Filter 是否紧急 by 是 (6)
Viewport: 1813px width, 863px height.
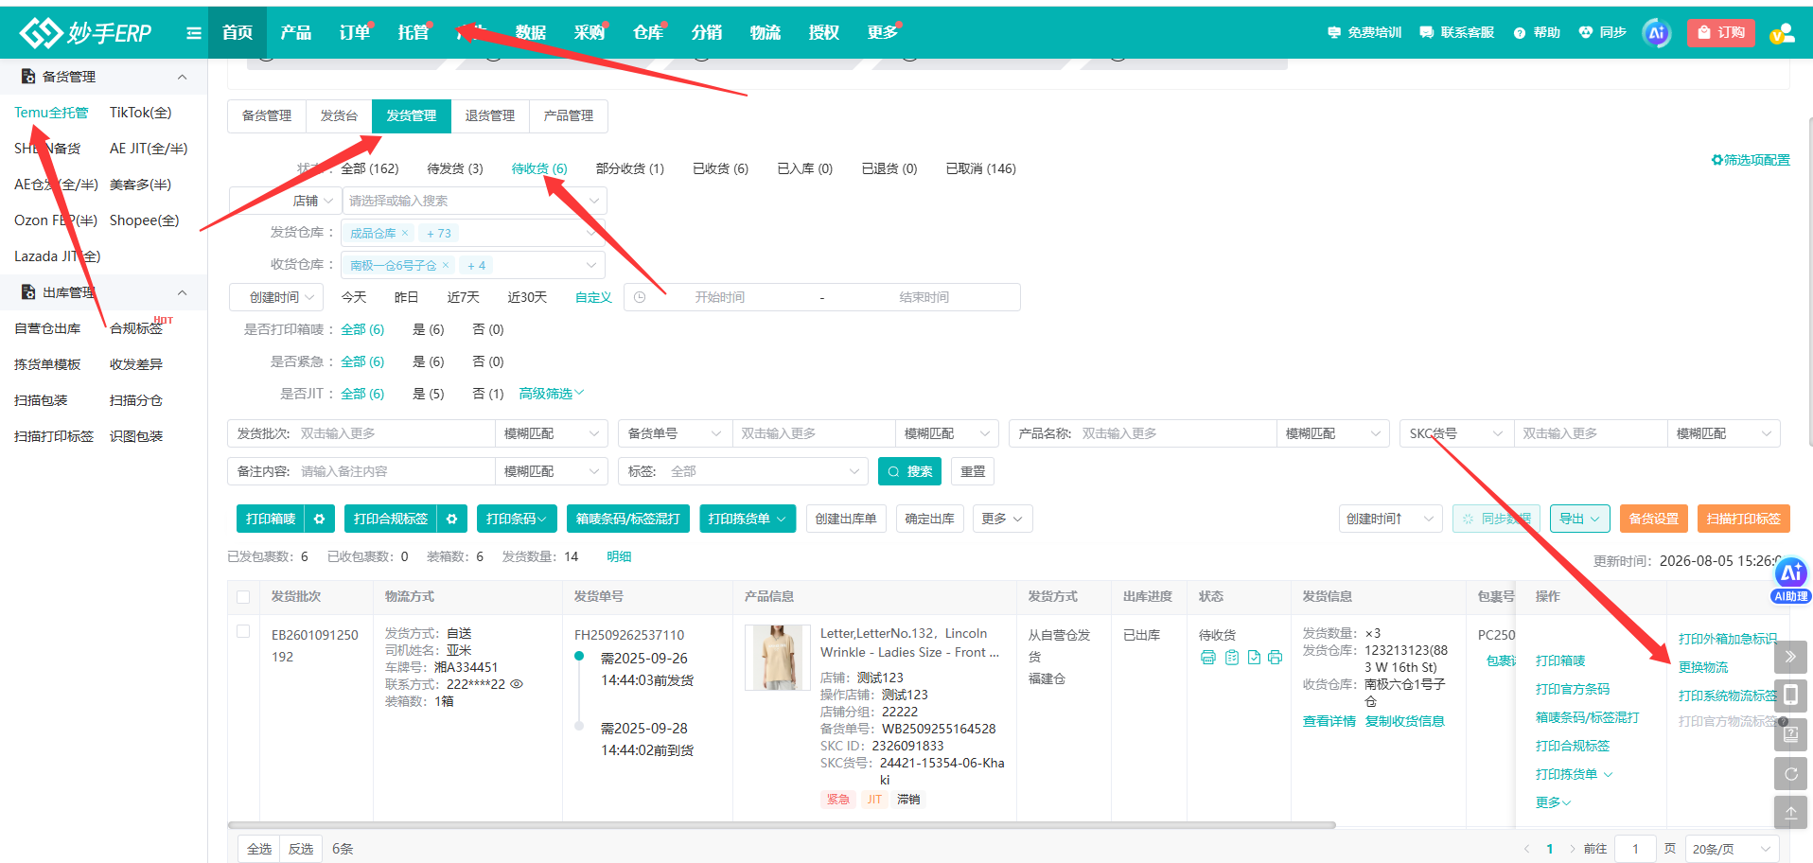(x=429, y=361)
